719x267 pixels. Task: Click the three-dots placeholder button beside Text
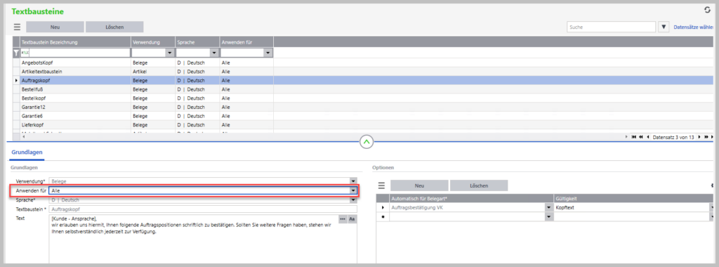pos(343,219)
